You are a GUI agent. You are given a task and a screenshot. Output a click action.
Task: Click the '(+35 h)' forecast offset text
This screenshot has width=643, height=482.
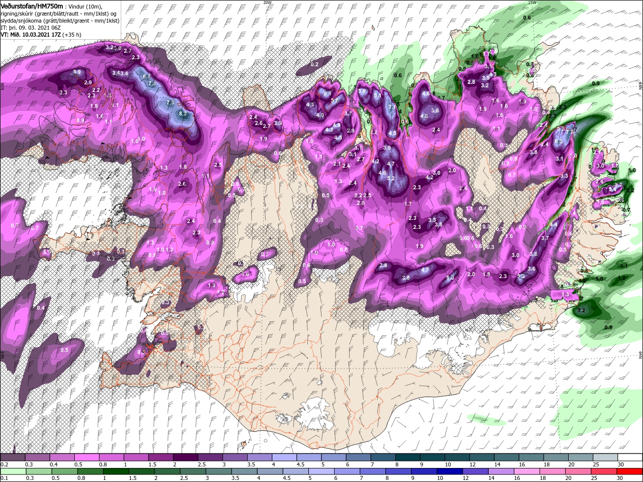click(72, 35)
